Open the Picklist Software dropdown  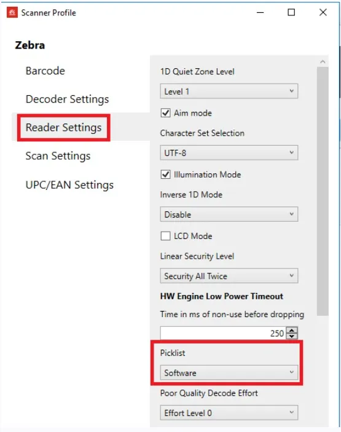pos(229,373)
